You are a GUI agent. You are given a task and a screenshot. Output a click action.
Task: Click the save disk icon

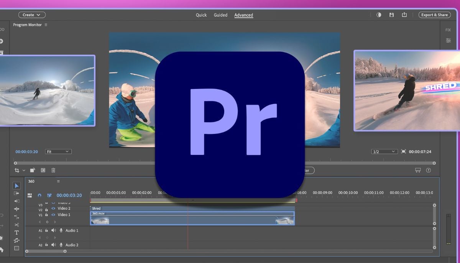[x=391, y=15]
